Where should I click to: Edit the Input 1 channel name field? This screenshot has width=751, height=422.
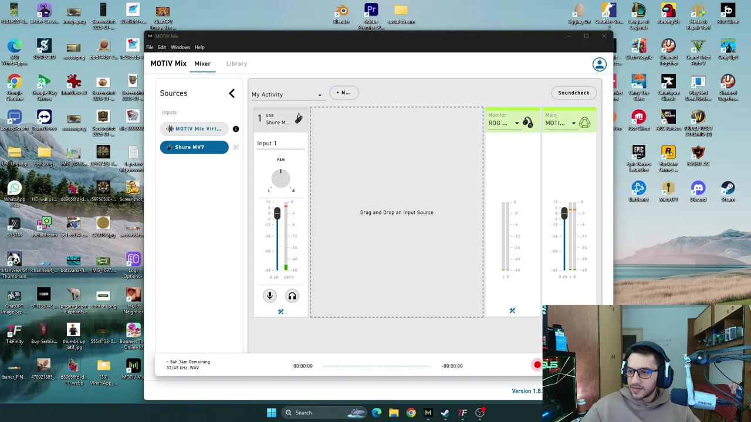coord(280,144)
